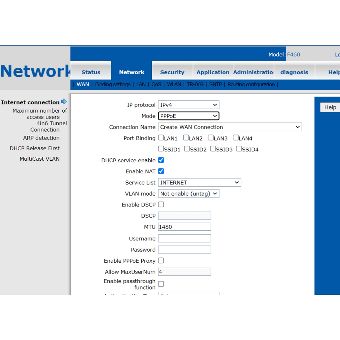Enable the DSCP checkbox
This screenshot has width=340, height=340.
pyautogui.click(x=161, y=205)
